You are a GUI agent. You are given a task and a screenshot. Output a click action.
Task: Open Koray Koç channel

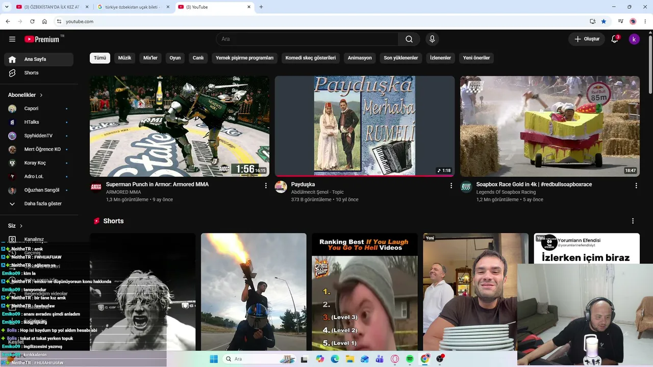point(39,163)
